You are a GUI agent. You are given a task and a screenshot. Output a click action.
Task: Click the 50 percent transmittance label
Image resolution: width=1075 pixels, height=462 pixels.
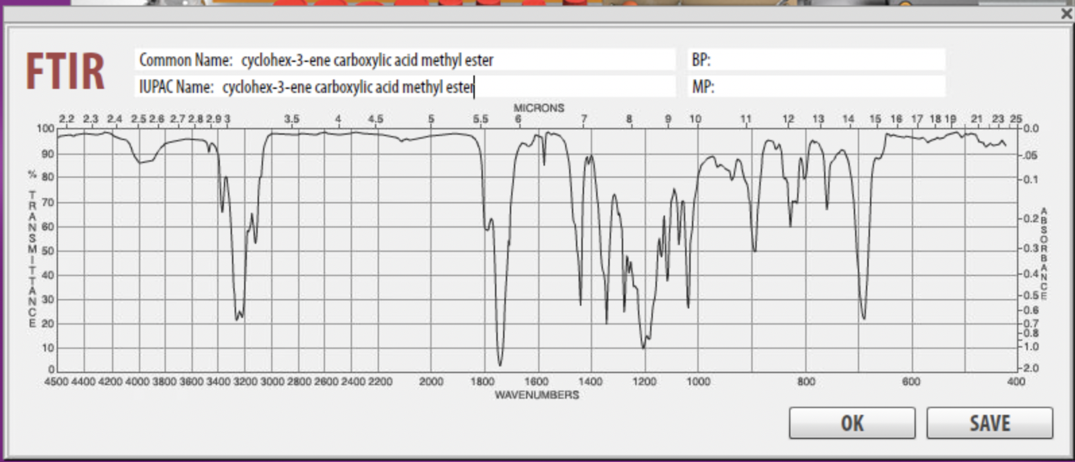(x=48, y=251)
